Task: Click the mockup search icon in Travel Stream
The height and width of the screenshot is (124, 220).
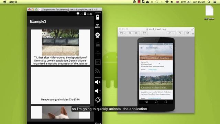Action: (x=170, y=48)
